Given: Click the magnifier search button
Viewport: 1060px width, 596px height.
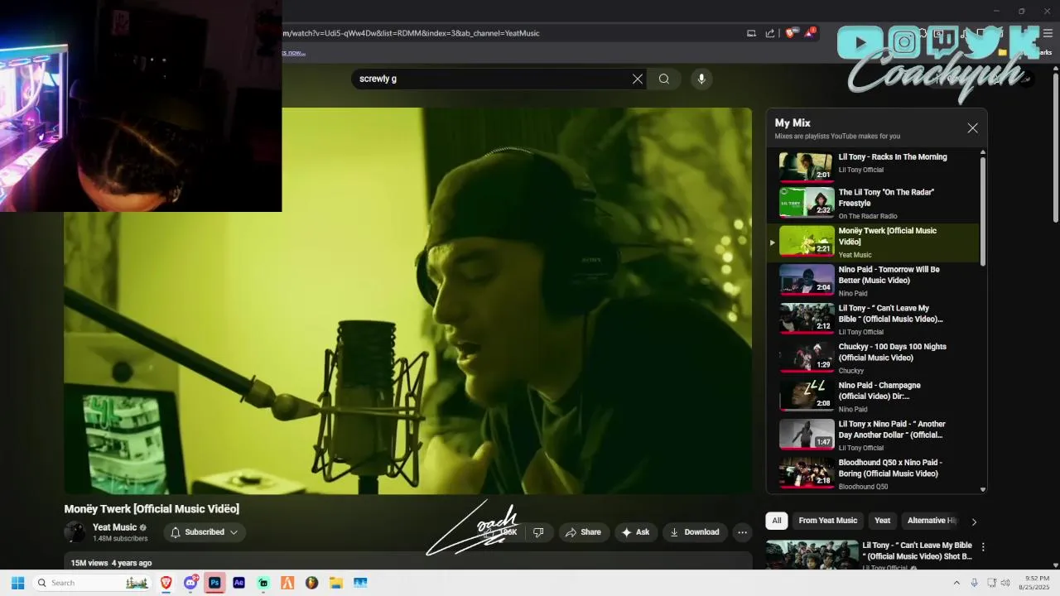Looking at the screenshot, I should click(x=664, y=79).
